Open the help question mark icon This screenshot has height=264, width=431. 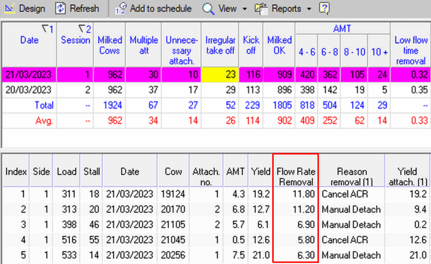[324, 9]
